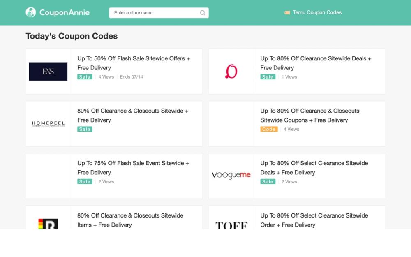Screen dimensions: 411x257
Task: Open the ENS store logo thumbnail
Action: point(48,71)
